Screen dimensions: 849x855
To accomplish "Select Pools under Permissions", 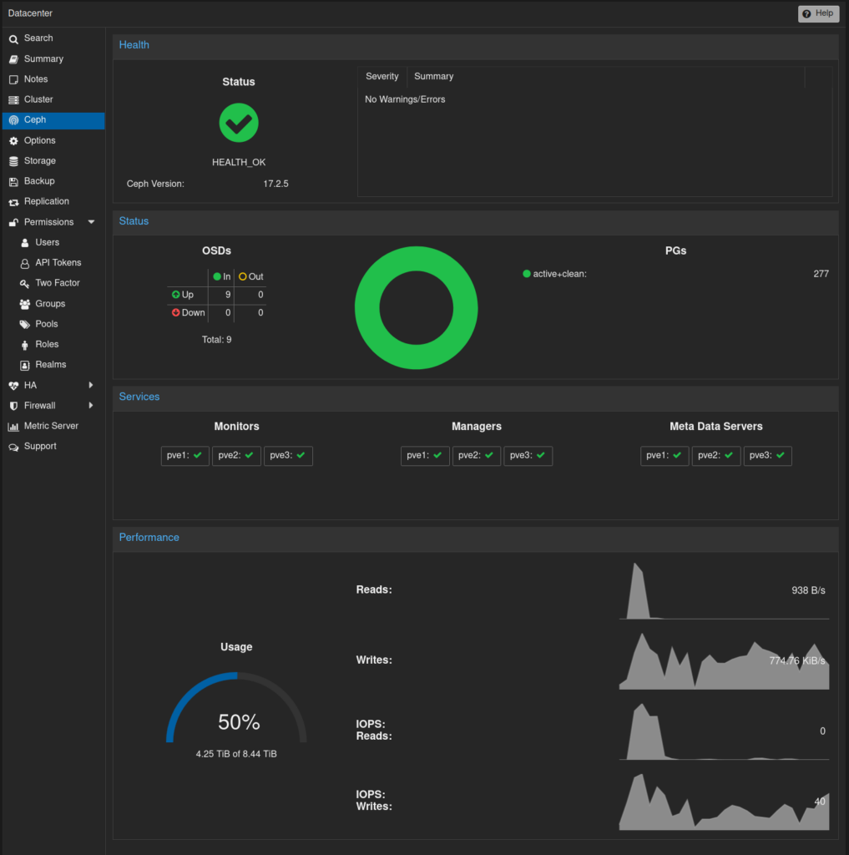I will coord(53,324).
